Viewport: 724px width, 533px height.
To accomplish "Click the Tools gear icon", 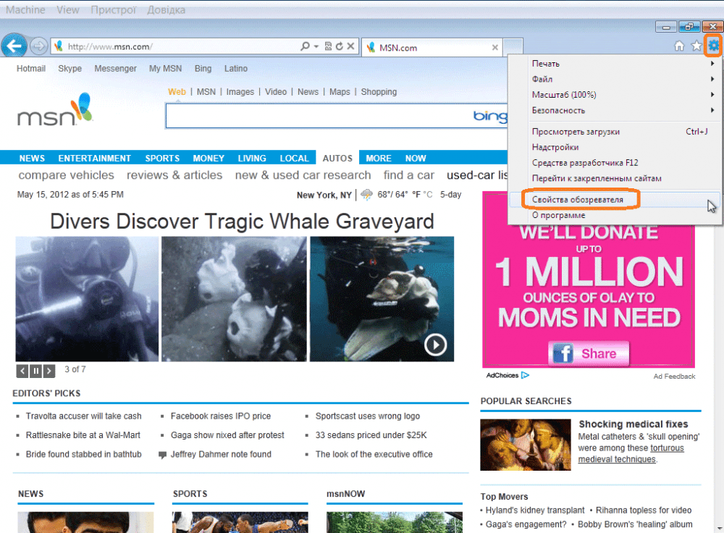I will (714, 46).
